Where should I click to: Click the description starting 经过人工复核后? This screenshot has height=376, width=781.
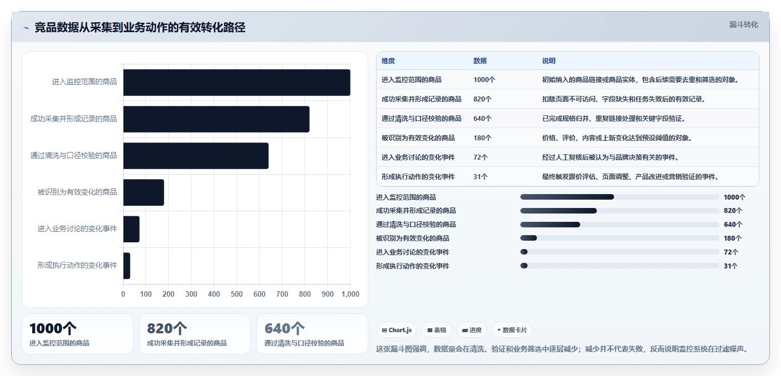610,157
